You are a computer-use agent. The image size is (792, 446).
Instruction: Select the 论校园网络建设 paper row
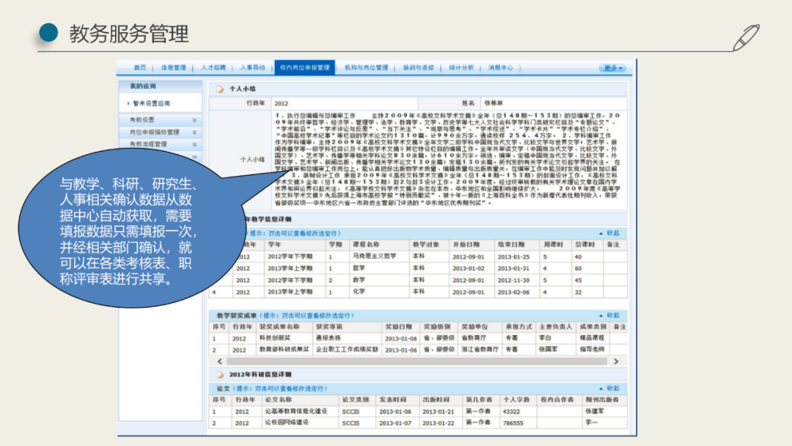(x=418, y=423)
